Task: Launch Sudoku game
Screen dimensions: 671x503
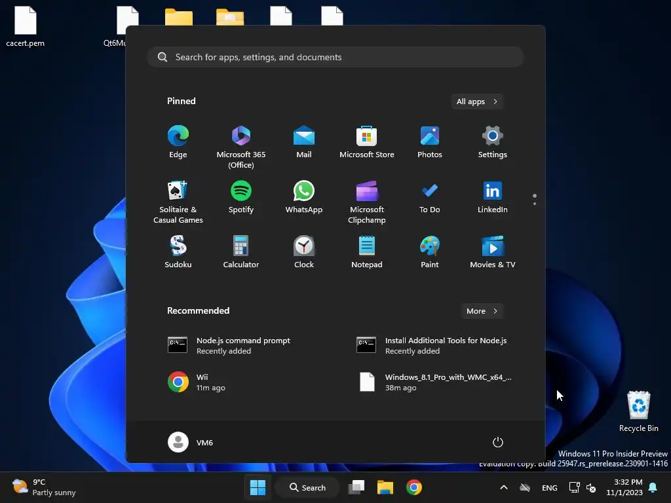Action: click(178, 251)
